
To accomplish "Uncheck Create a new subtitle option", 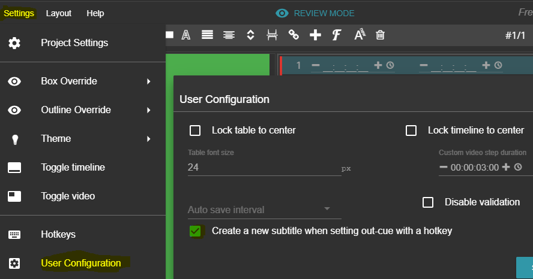I will 195,231.
